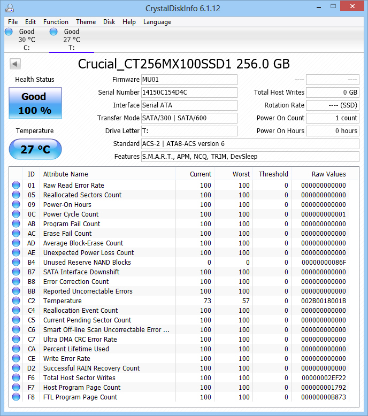Click the CrystalDiskInfo title bar app icon
The height and width of the screenshot is (416, 368).
(x=10, y=8)
